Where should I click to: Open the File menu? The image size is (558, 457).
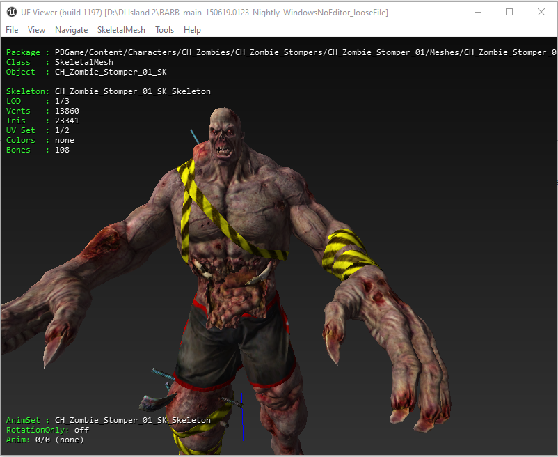12,30
